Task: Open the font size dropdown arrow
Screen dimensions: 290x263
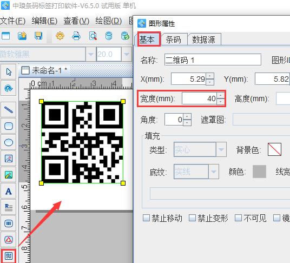Action: pos(127,54)
